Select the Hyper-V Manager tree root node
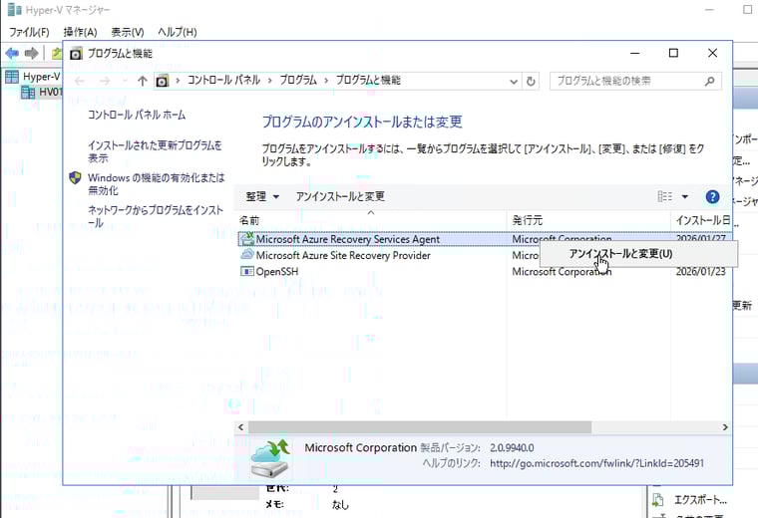The height and width of the screenshot is (518, 758). (x=33, y=77)
